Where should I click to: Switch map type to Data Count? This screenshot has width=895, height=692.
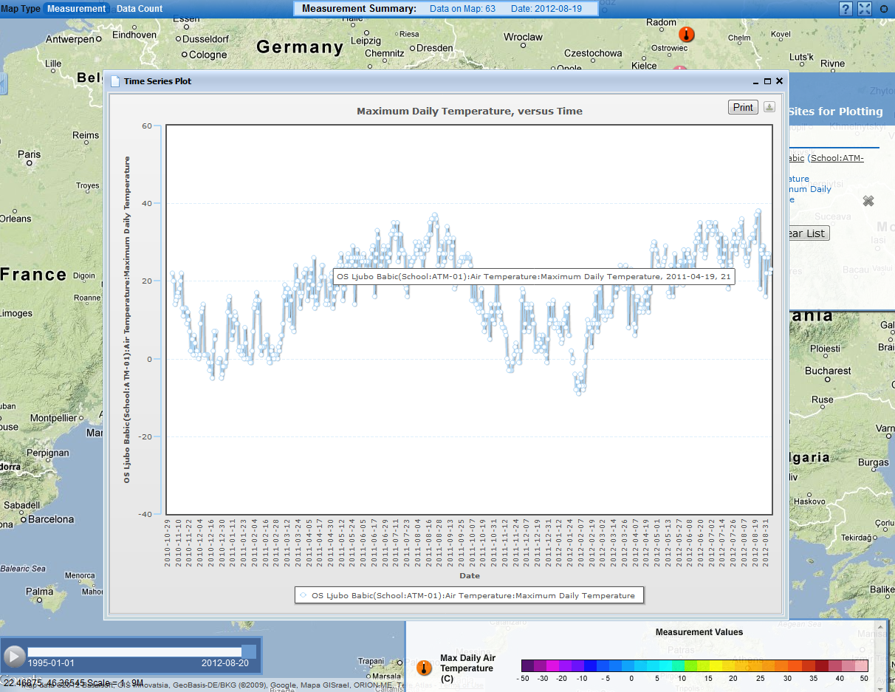coord(140,9)
